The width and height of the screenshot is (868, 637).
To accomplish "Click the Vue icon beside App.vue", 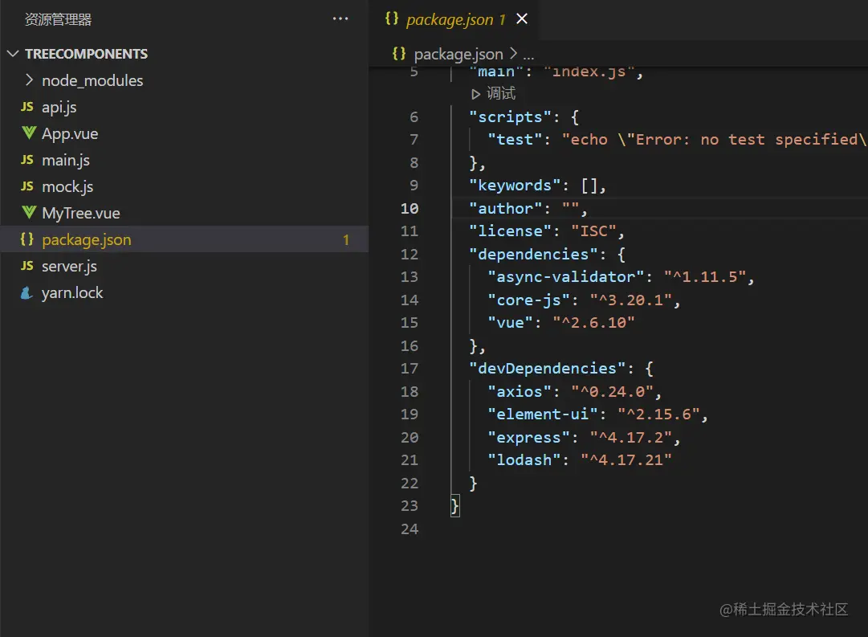I will (x=28, y=133).
